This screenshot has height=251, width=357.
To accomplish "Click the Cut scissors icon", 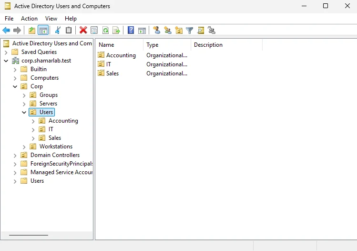I will pyautogui.click(x=58, y=30).
